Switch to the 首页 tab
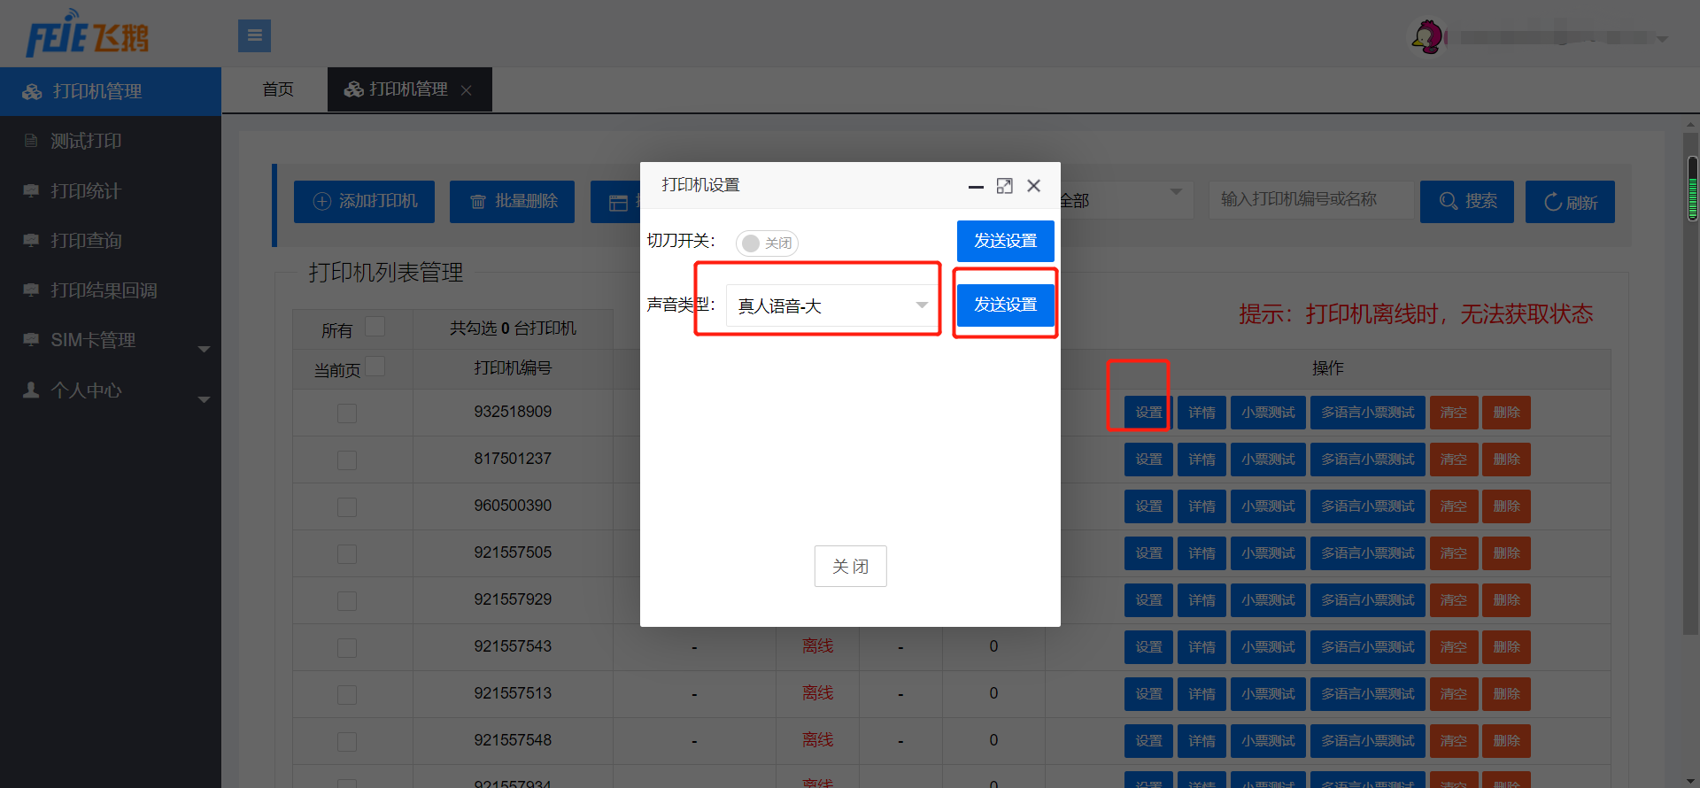The image size is (1700, 788). tap(278, 89)
